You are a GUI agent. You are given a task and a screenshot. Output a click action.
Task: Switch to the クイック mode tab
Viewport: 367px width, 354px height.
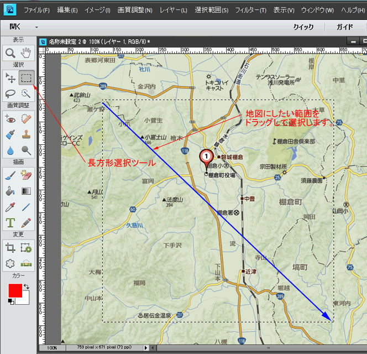coord(303,27)
